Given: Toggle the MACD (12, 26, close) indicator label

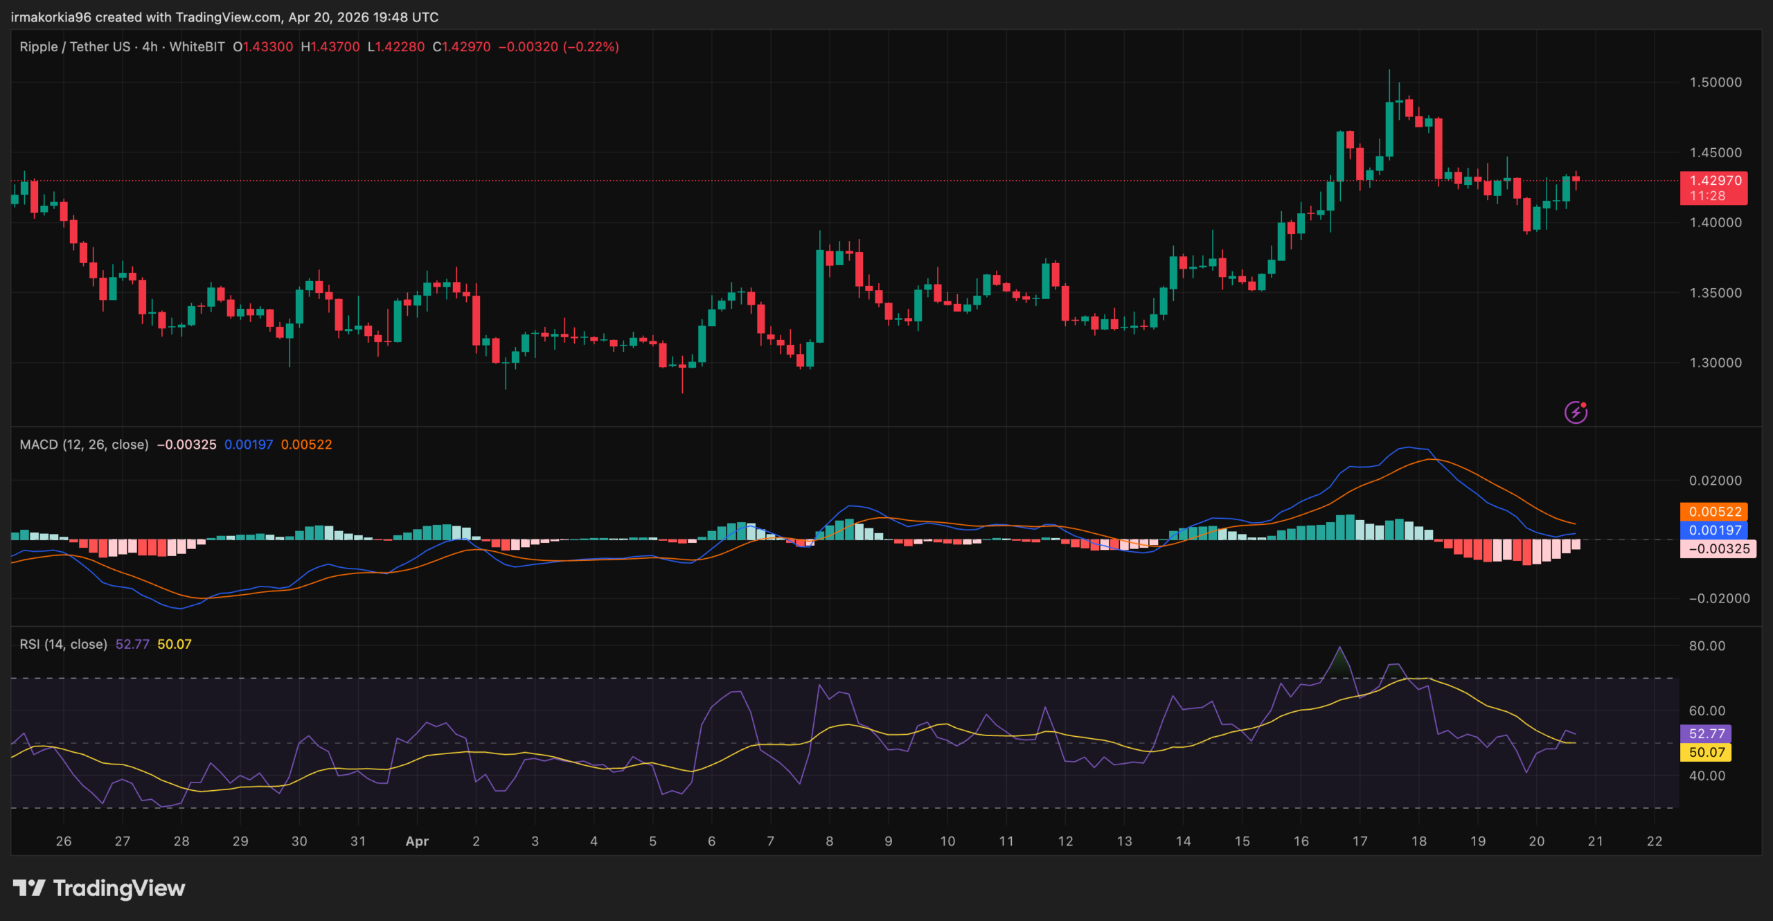Looking at the screenshot, I should point(83,445).
